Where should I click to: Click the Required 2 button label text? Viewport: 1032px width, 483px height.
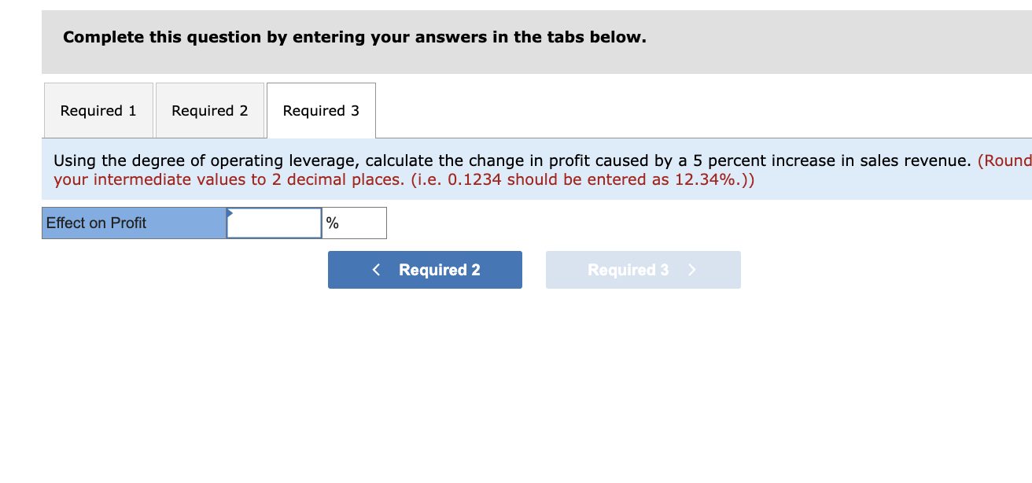[438, 270]
